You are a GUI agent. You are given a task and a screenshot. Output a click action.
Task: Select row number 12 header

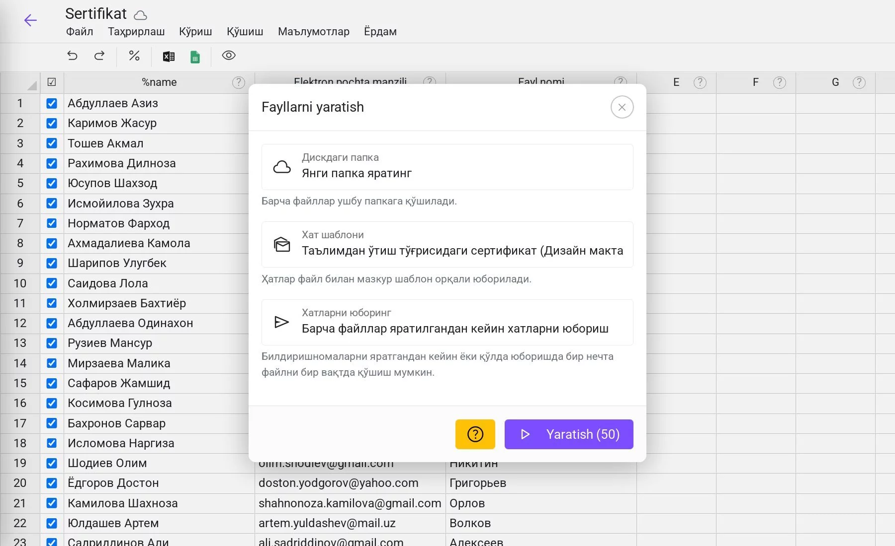coord(20,323)
